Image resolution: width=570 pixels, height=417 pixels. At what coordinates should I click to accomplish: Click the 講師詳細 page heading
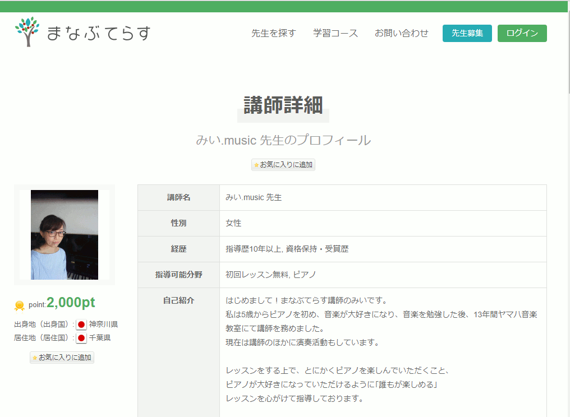coord(283,105)
